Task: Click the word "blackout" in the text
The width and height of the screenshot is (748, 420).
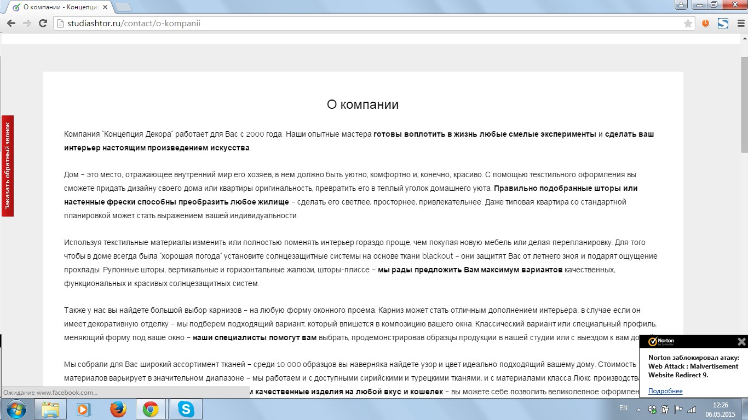Action: pyautogui.click(x=438, y=256)
